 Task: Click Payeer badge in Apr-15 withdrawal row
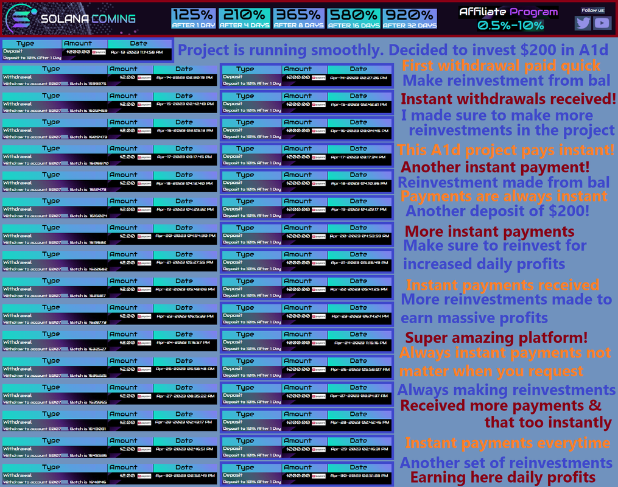click(x=144, y=105)
